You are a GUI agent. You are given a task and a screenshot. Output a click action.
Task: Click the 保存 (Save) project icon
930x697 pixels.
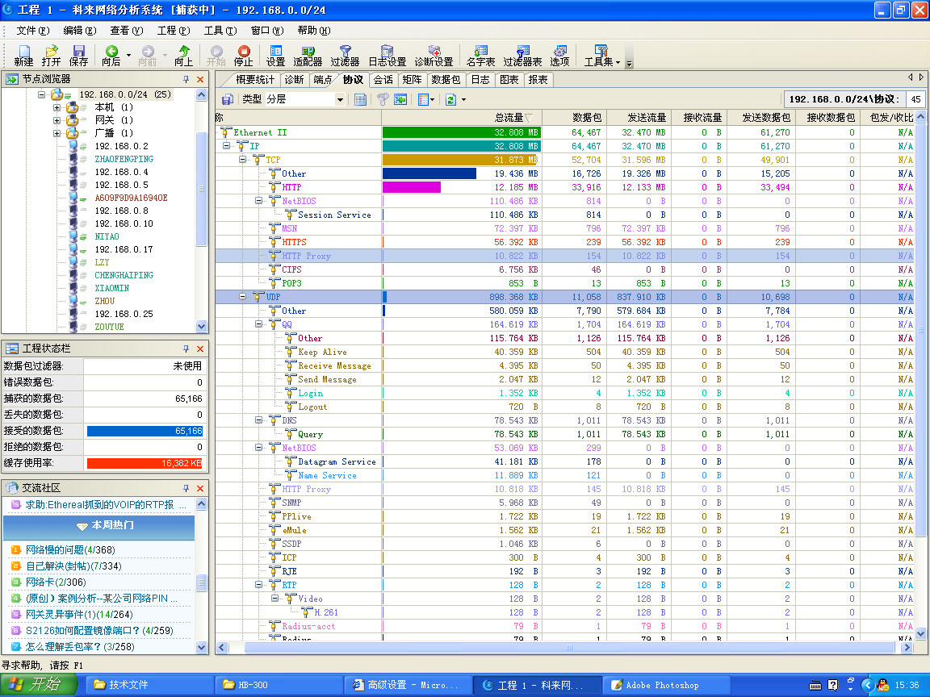[x=78, y=55]
